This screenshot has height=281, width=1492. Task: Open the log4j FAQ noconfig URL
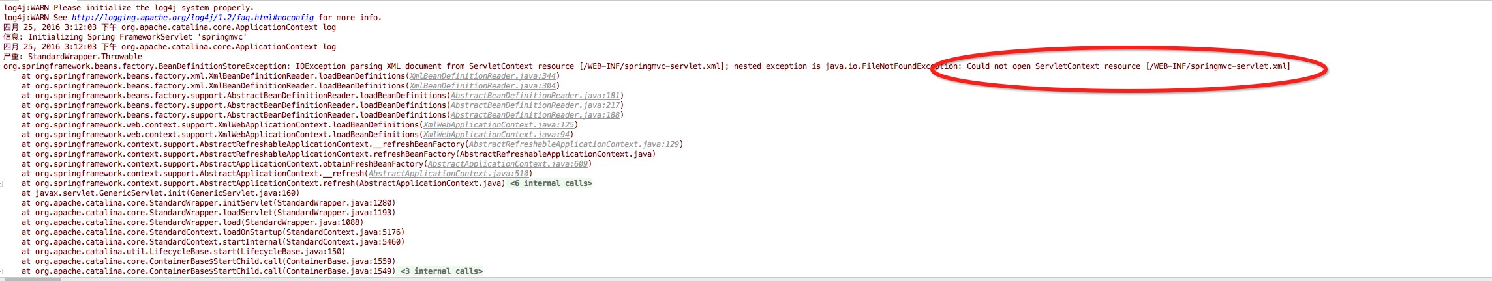point(192,18)
